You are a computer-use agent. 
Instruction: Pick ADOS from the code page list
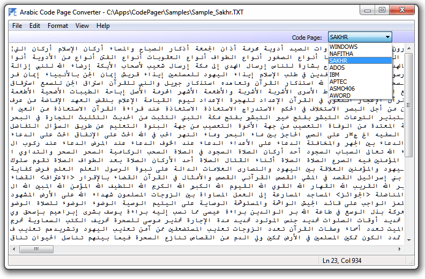(360, 68)
